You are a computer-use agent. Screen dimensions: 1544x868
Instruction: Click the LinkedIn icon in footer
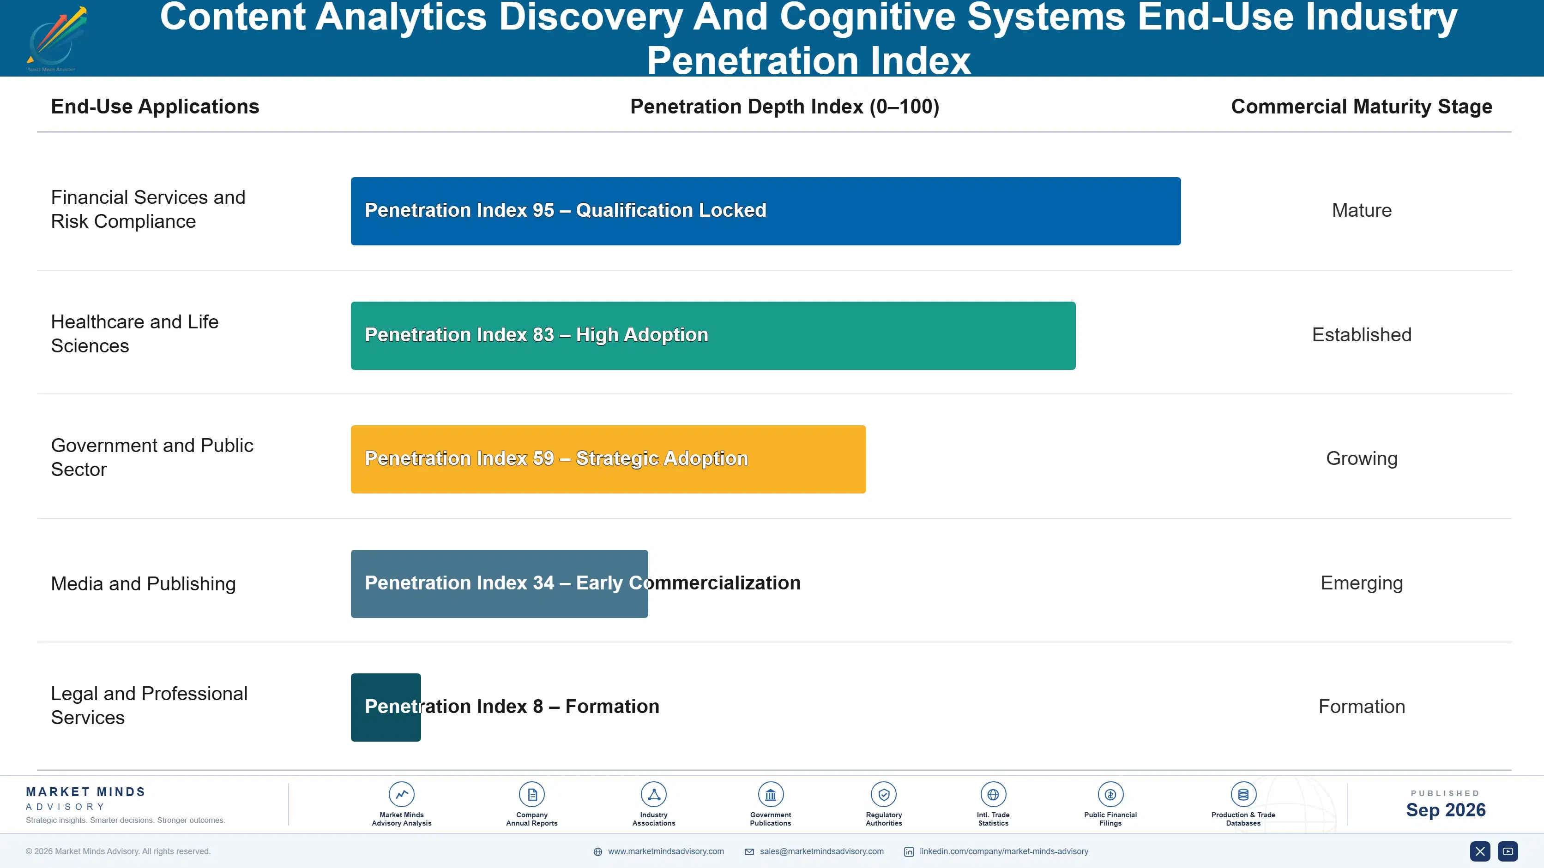pos(909,852)
